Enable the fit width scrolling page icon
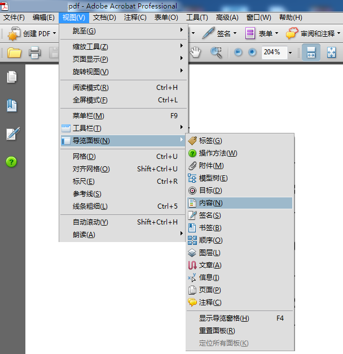Screen dimensions: 343x354 coord(311,53)
